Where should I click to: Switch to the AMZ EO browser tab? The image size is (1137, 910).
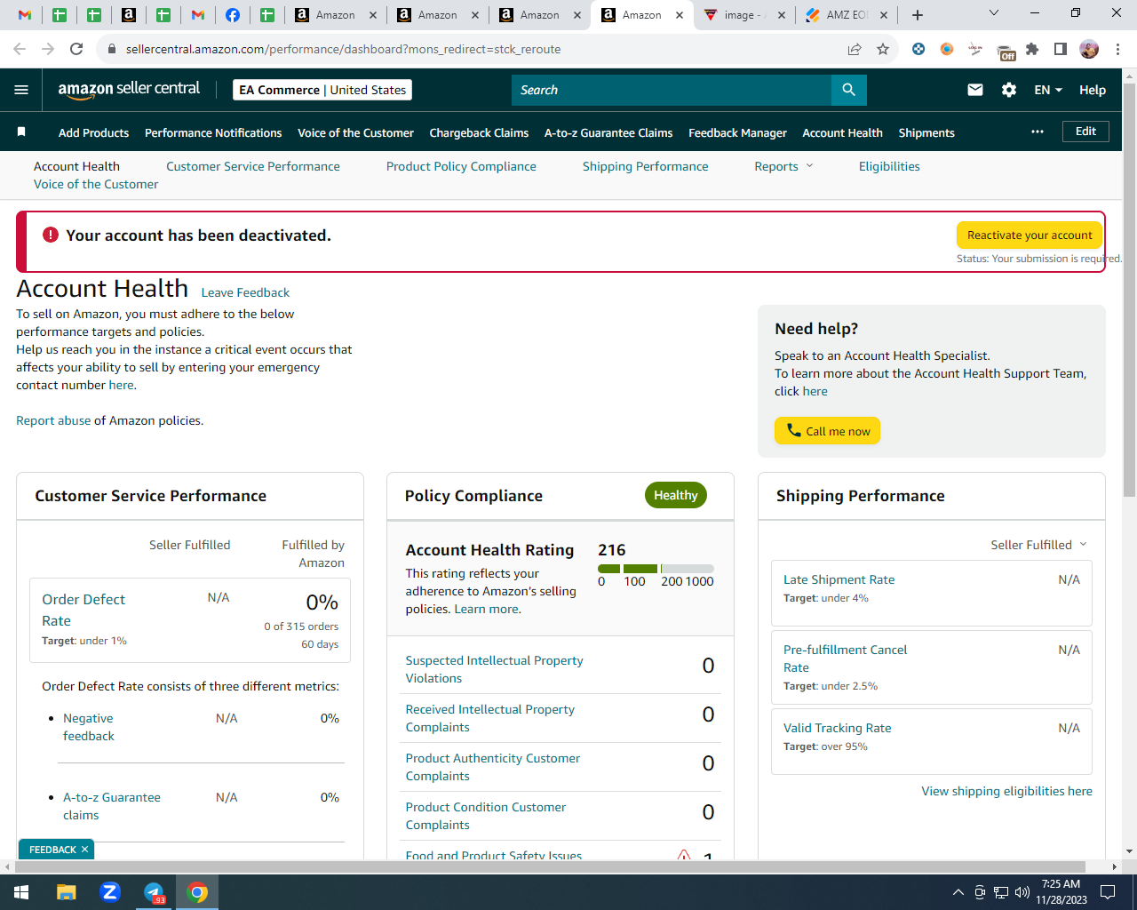click(846, 15)
